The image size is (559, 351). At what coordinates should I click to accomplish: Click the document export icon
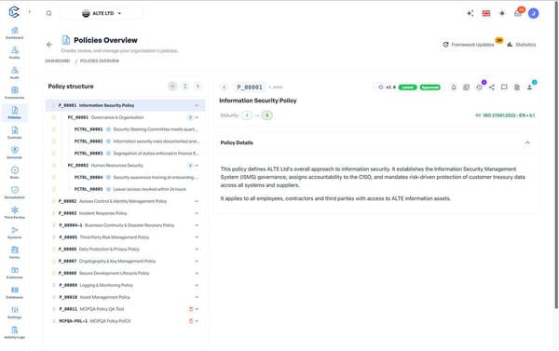pos(517,88)
